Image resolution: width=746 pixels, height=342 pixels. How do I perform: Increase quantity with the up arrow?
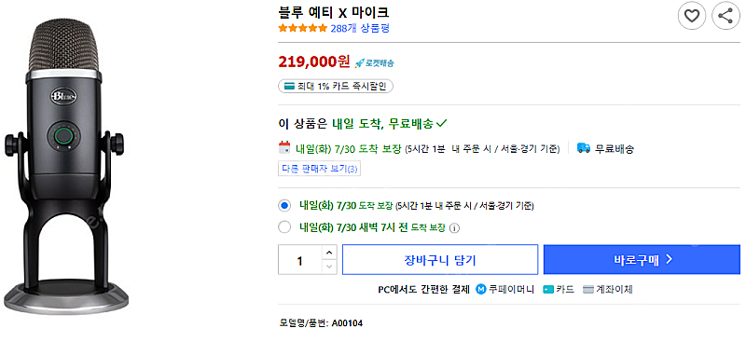(x=329, y=253)
